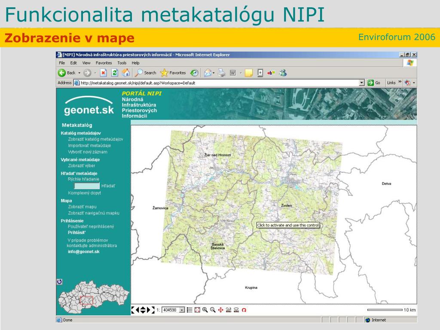Click the reload icon above the navigation map

coord(59,282)
